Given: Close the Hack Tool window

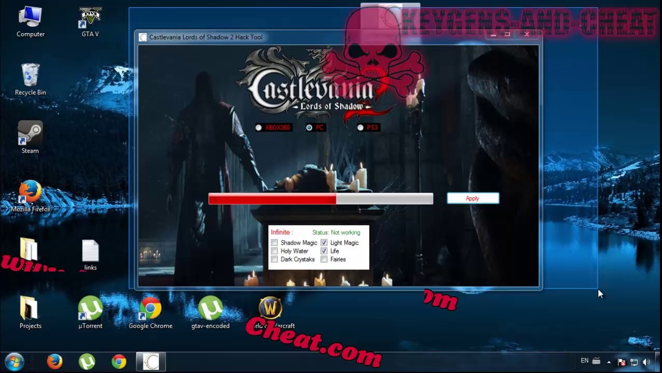Looking at the screenshot, I should point(527,35).
